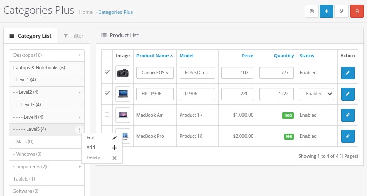Choose Add from the context menu

[x=102, y=148]
